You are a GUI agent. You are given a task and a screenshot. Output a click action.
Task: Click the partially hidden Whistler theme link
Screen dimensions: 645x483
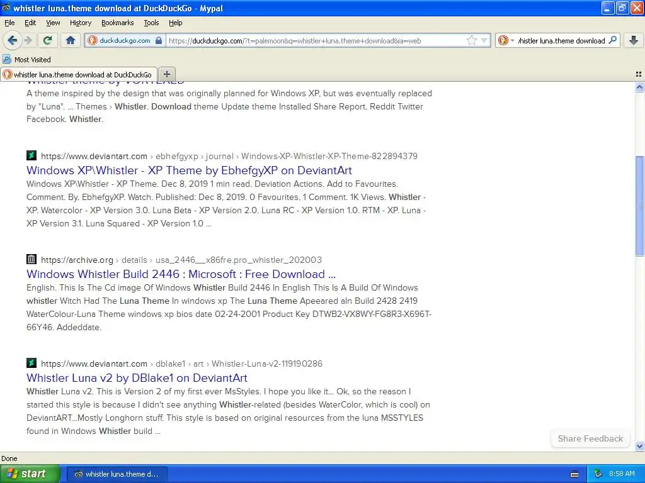(x=106, y=82)
